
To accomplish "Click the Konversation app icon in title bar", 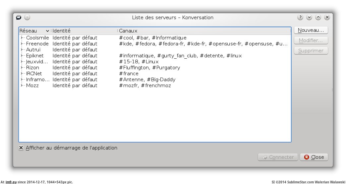I will click(x=19, y=18).
